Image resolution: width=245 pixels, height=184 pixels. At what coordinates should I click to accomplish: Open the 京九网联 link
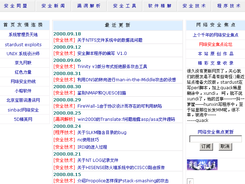click(23, 63)
